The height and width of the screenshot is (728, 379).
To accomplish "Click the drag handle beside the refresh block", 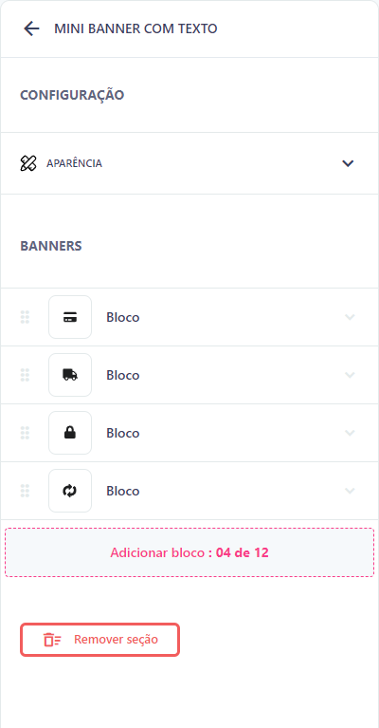I will [25, 491].
